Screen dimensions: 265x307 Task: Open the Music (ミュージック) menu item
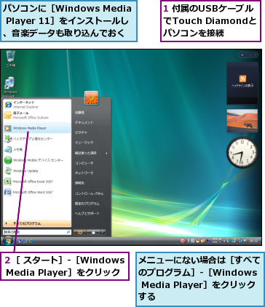84,143
